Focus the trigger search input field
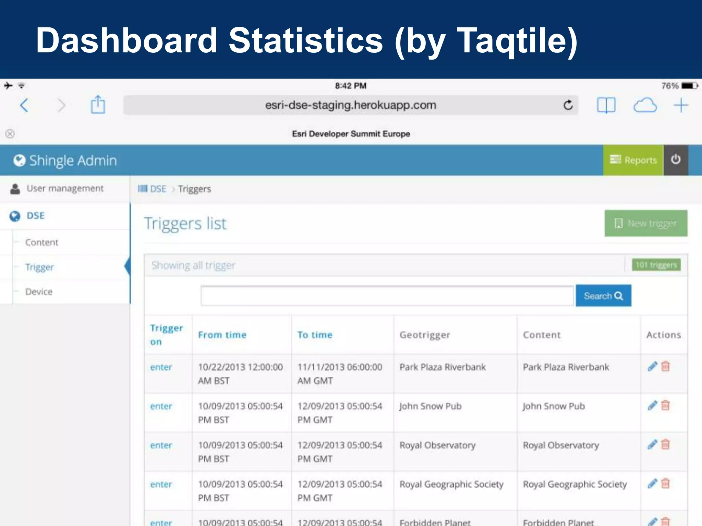Screen dimensions: 702x526 [387, 296]
